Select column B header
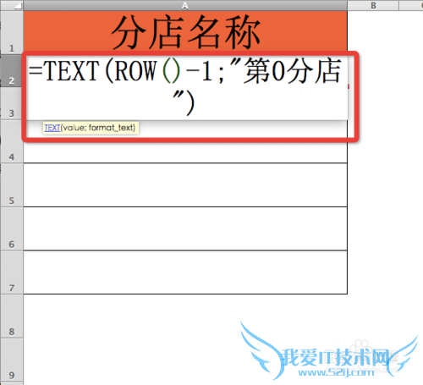 click(373, 5)
